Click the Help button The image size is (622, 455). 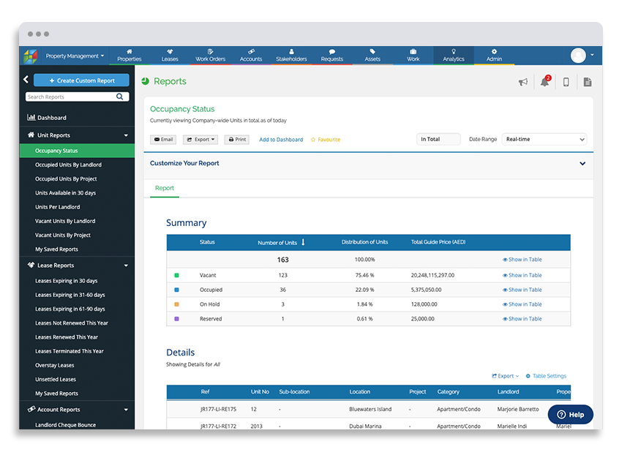(571, 415)
